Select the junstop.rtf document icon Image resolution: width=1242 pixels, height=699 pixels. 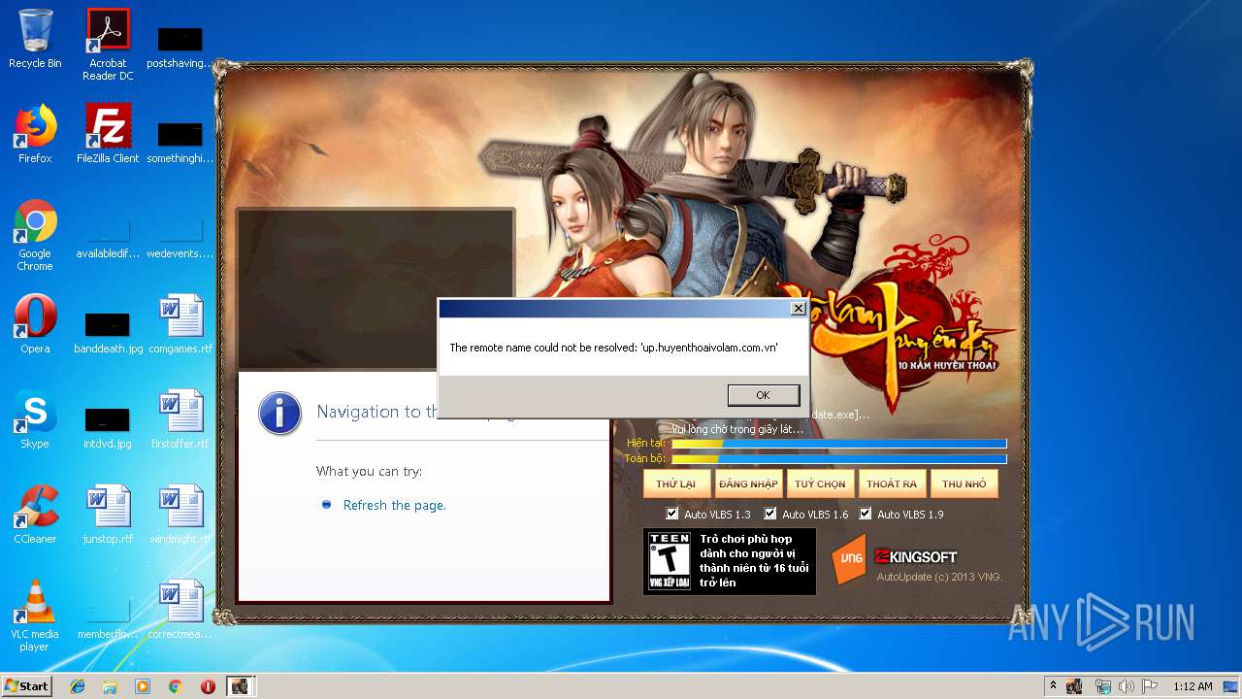(108, 515)
